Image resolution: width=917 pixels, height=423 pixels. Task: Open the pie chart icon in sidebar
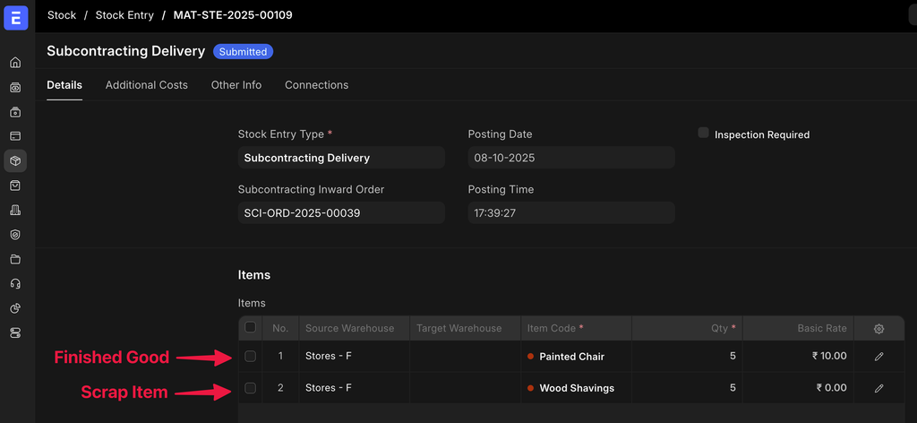(15, 308)
